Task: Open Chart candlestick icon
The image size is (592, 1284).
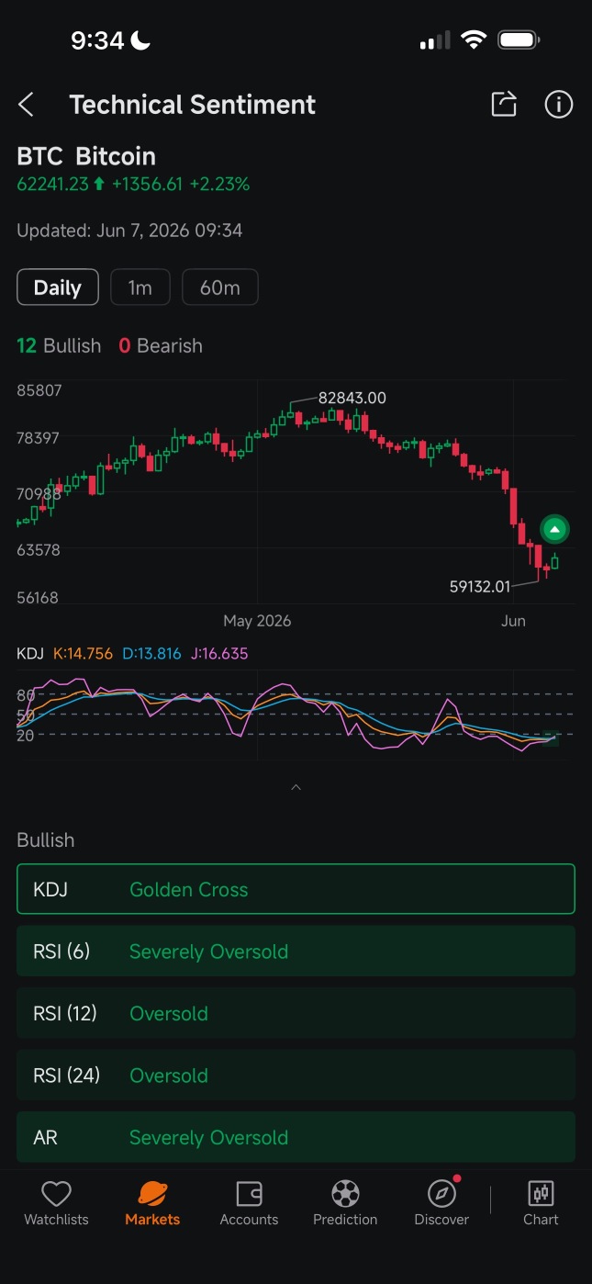Action: [541, 1193]
